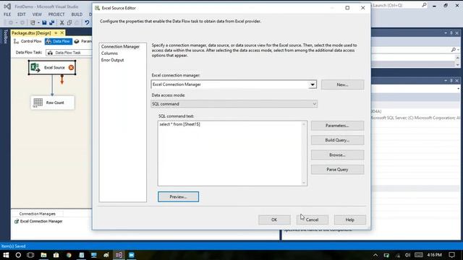Click the Excel Connection Manager icon in tray
Screen dimensions: 463x260
tap(17, 221)
